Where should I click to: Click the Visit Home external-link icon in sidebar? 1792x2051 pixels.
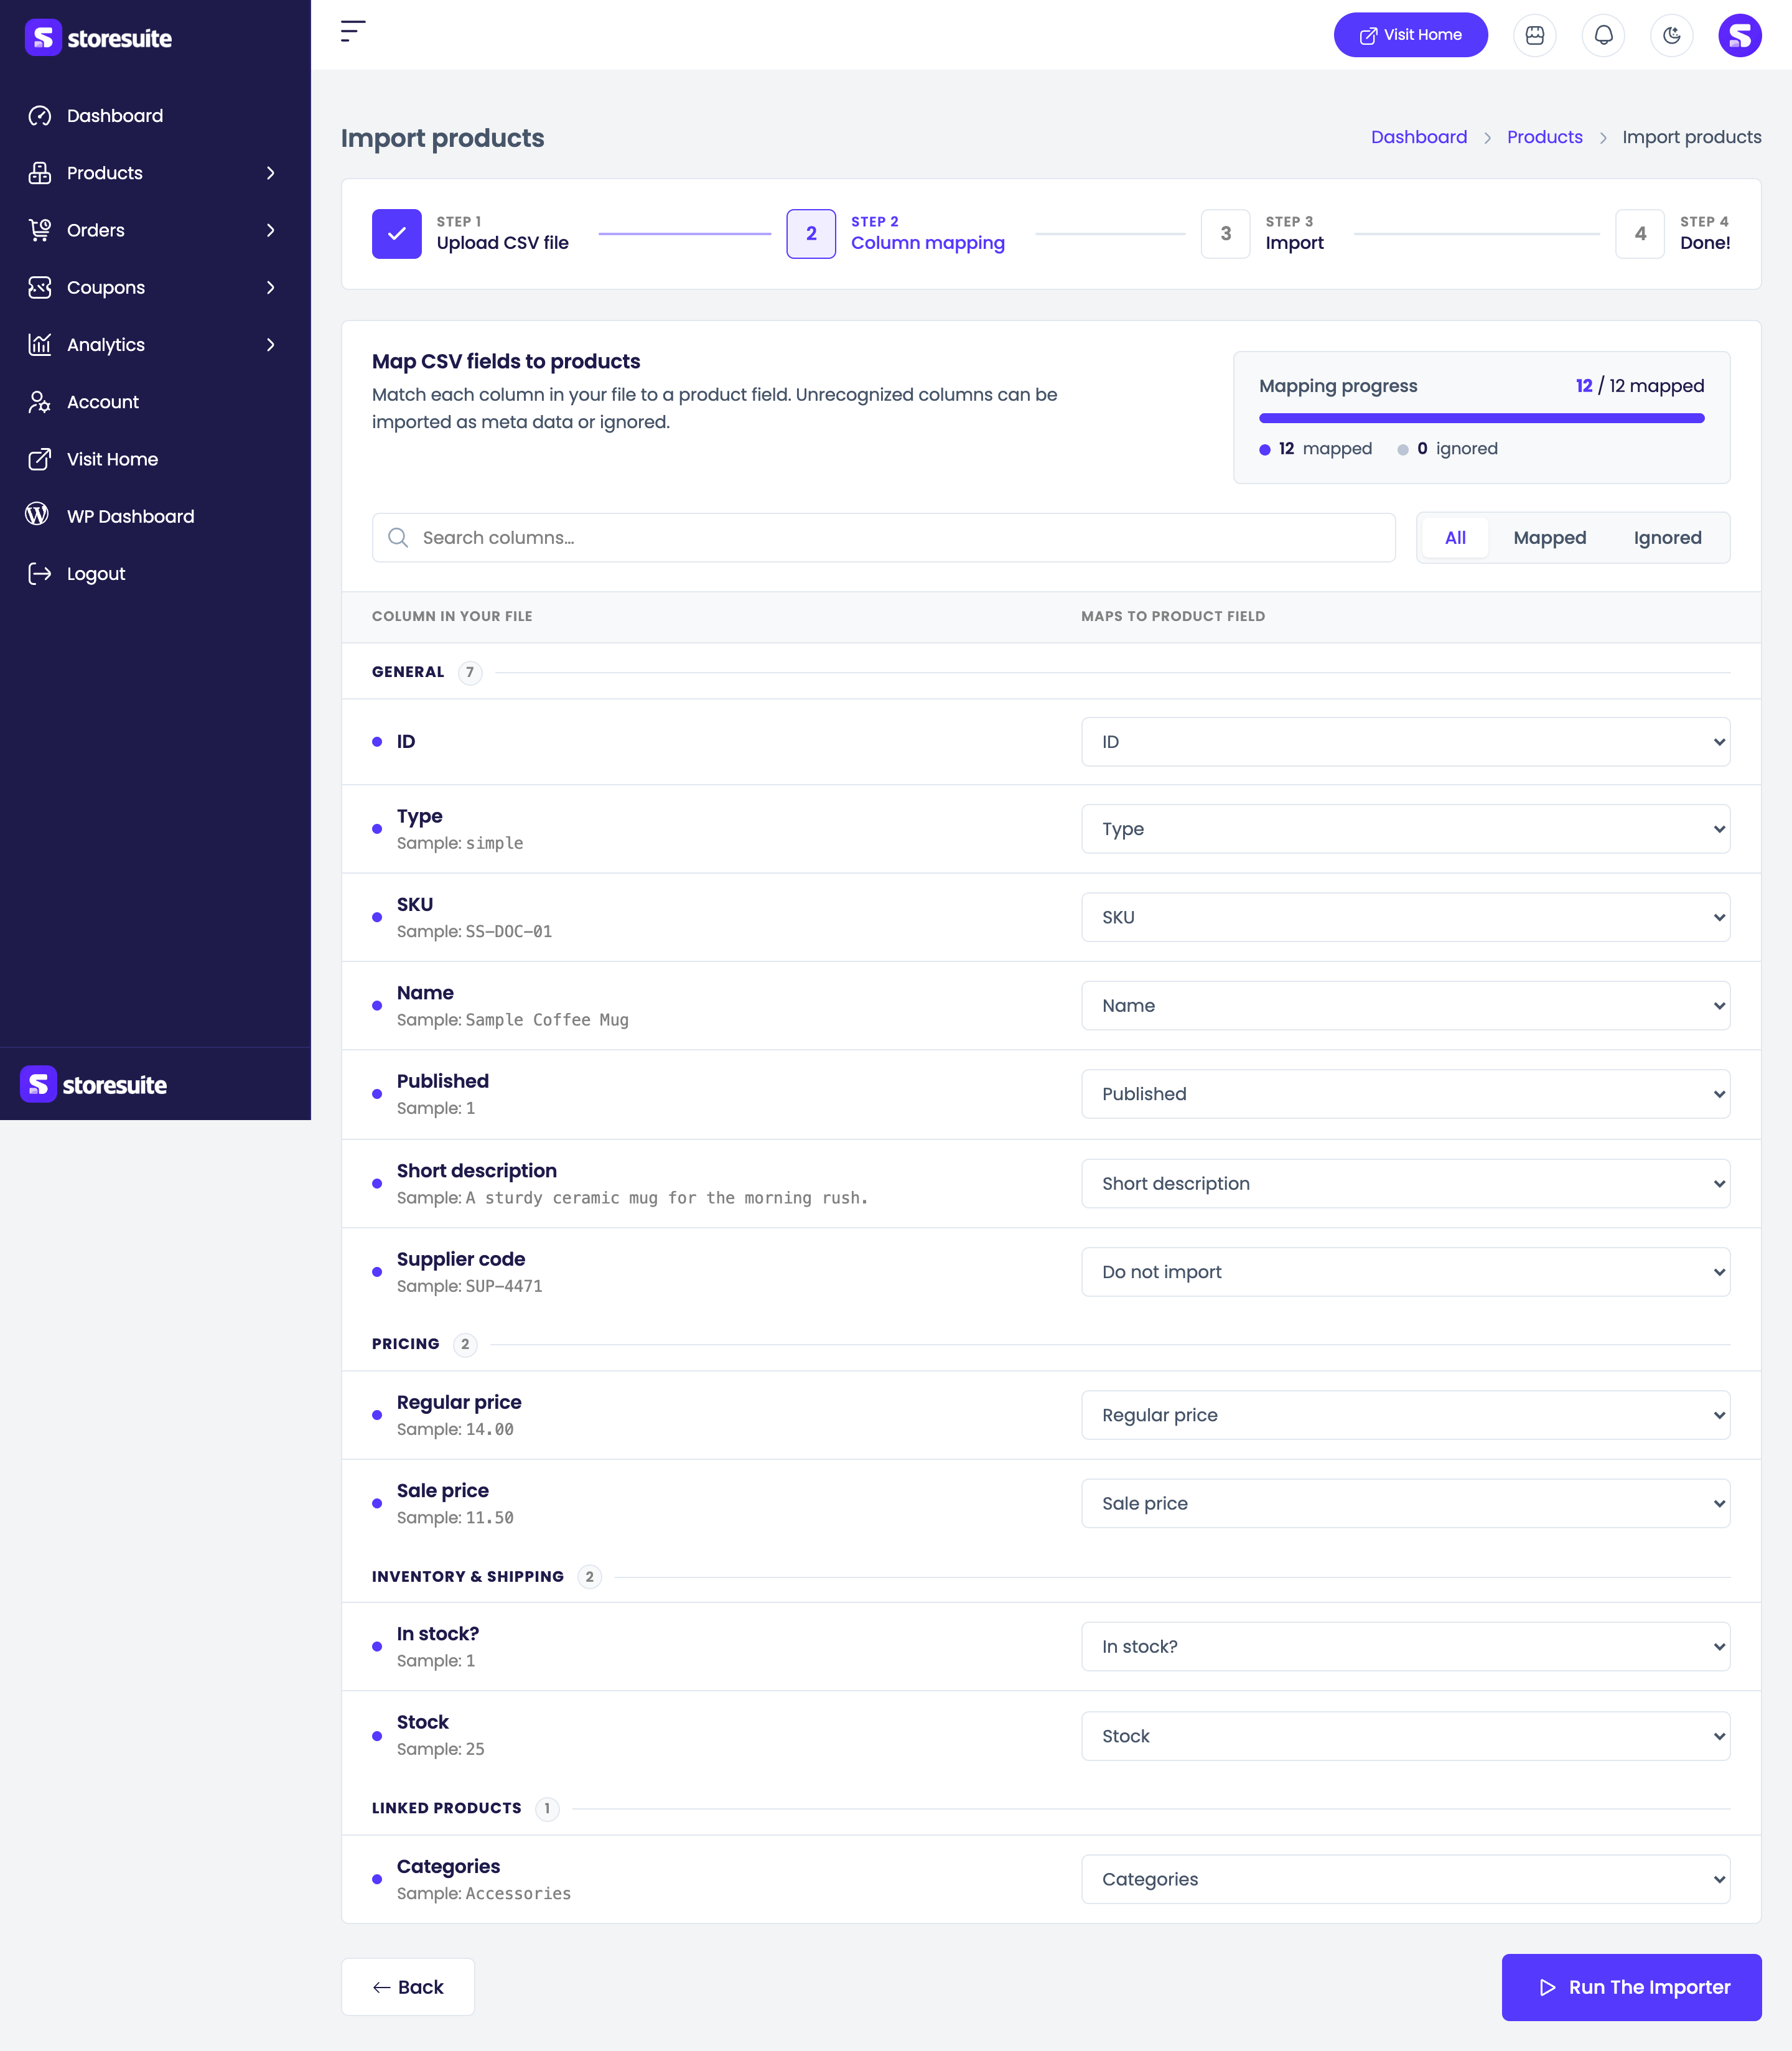click(39, 459)
